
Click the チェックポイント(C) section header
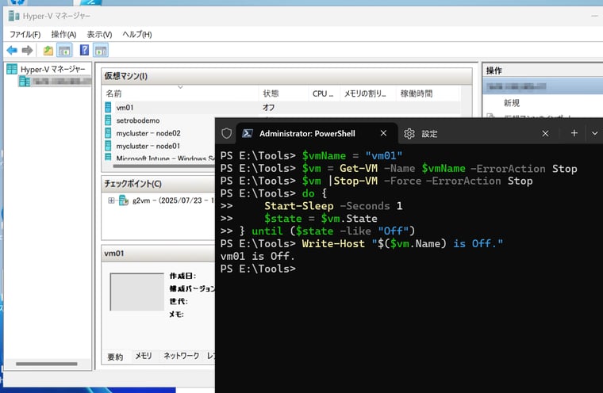pyautogui.click(x=159, y=184)
